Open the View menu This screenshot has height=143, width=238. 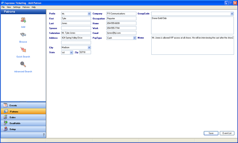coord(9,7)
